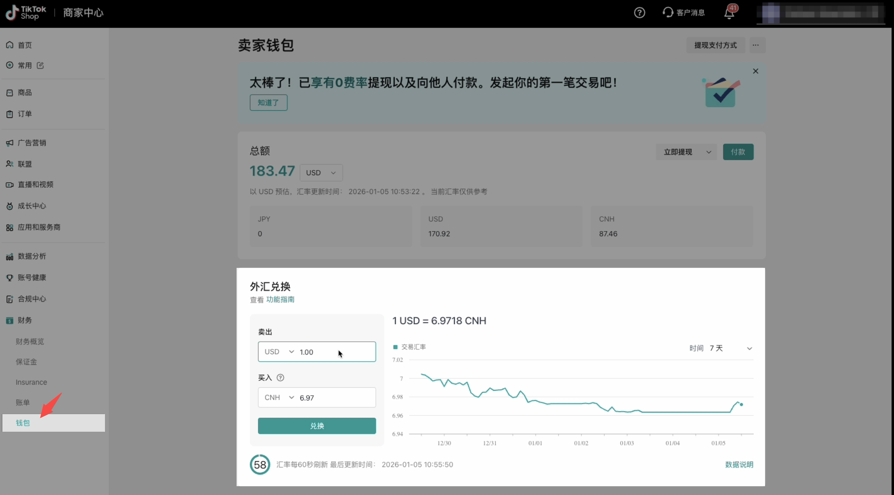Image resolution: width=894 pixels, height=495 pixels.
Task: Go to 账单 in the finance menu
Action: 23,402
